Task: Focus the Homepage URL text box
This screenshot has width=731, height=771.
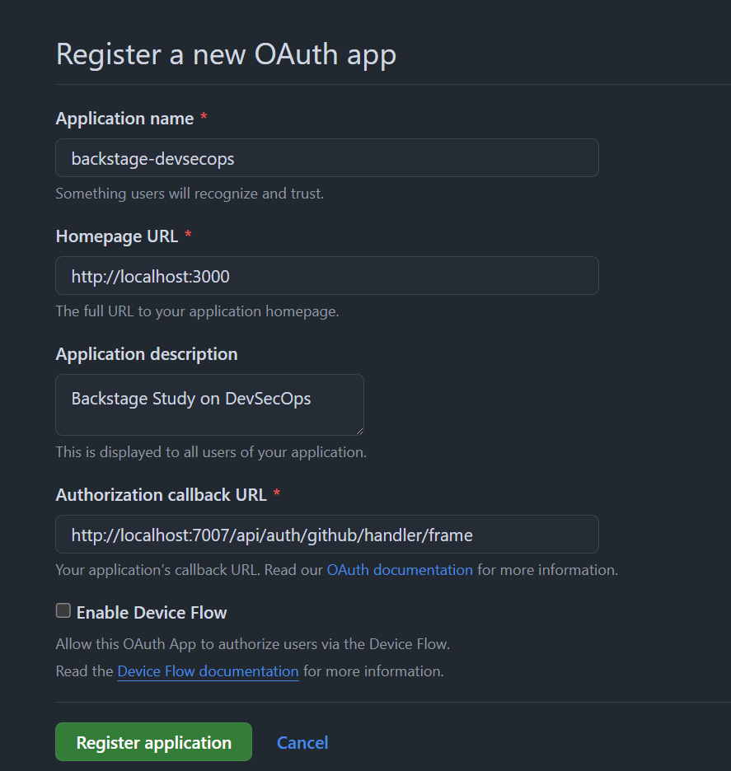Action: click(326, 276)
